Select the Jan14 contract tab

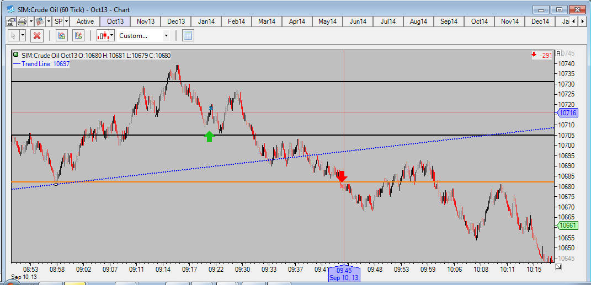tap(206, 21)
